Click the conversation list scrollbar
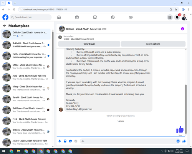This screenshot has height=154, width=192. point(53,55)
